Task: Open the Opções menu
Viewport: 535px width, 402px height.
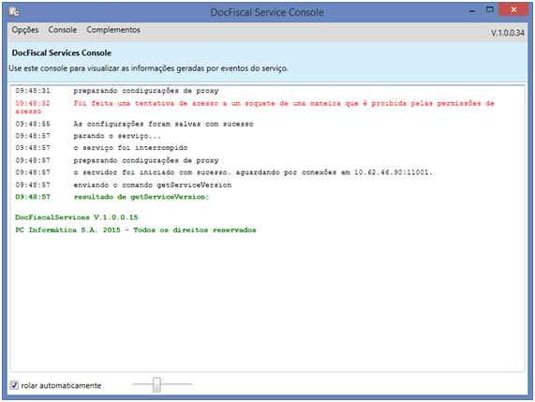Action: (x=25, y=30)
